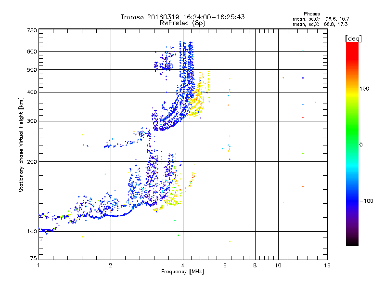Click the colorbar tick label "-100"
This screenshot has width=385, height=289.
366,201
